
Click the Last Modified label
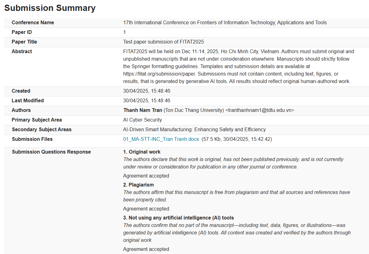[28, 100]
